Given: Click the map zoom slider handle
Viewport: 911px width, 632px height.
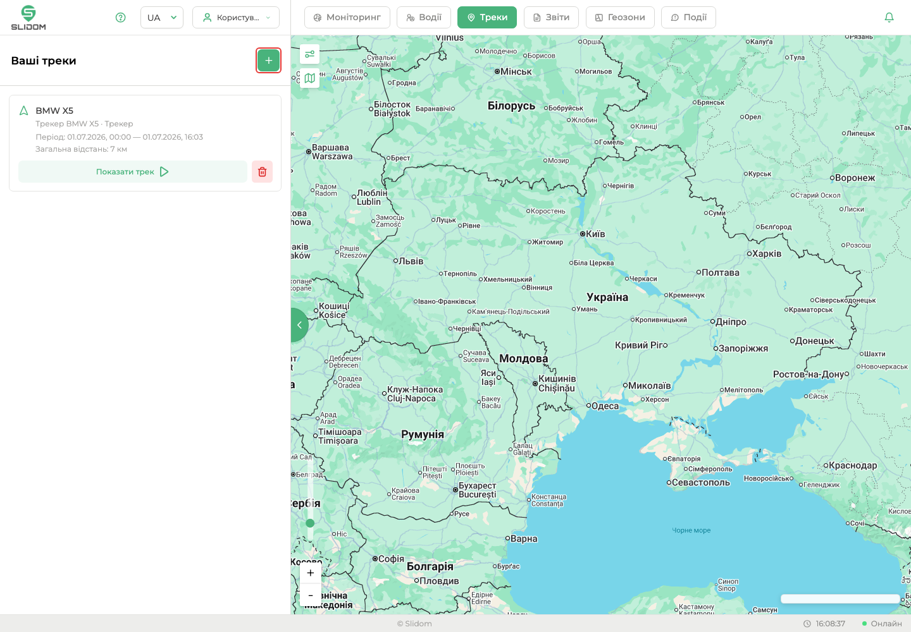Looking at the screenshot, I should (x=310, y=523).
